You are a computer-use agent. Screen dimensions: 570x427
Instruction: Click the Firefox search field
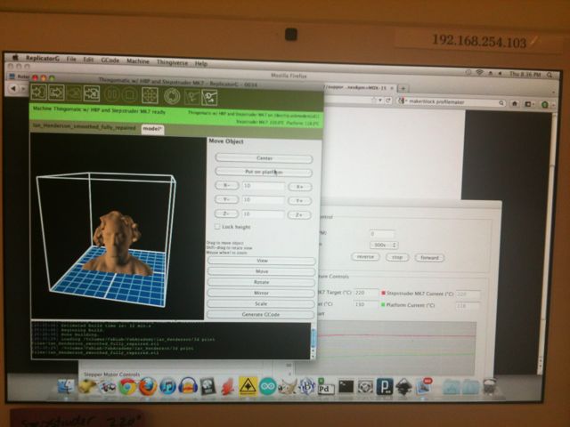tap(452, 102)
